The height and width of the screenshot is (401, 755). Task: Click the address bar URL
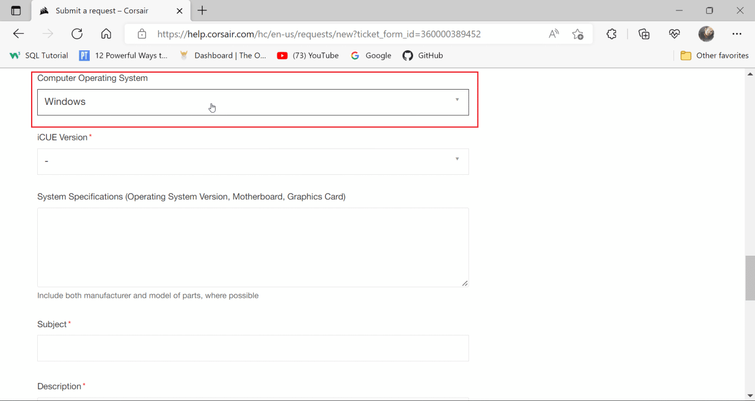click(x=319, y=34)
